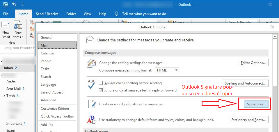Image resolution: width=279 pixels, height=132 pixels.
Task: Open Quick Access Toolbar customize arrow
Action: [23, 5]
